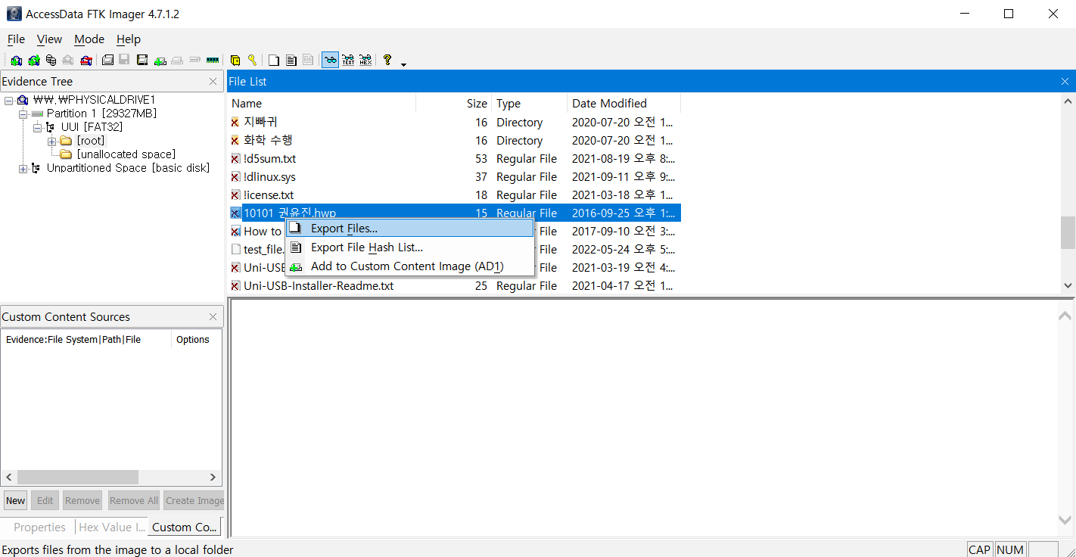Click the Help question mark toolbar icon
1076x557 pixels.
click(387, 61)
